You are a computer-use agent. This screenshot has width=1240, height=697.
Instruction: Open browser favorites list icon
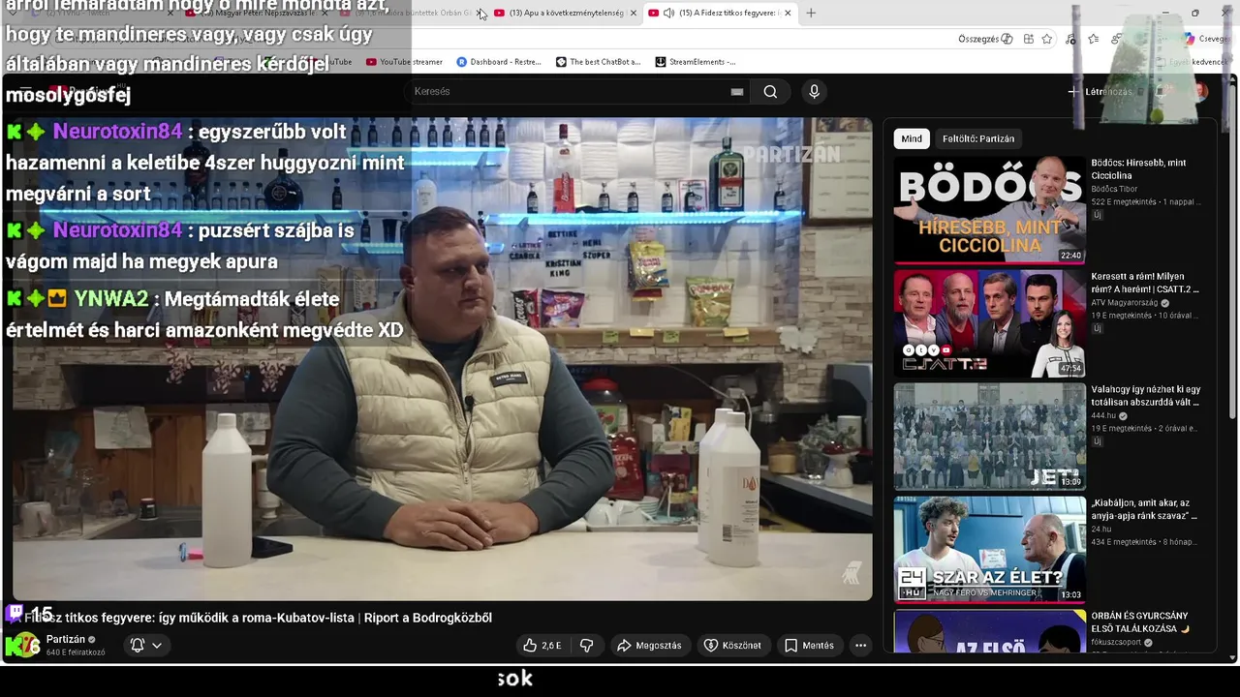point(1094,39)
